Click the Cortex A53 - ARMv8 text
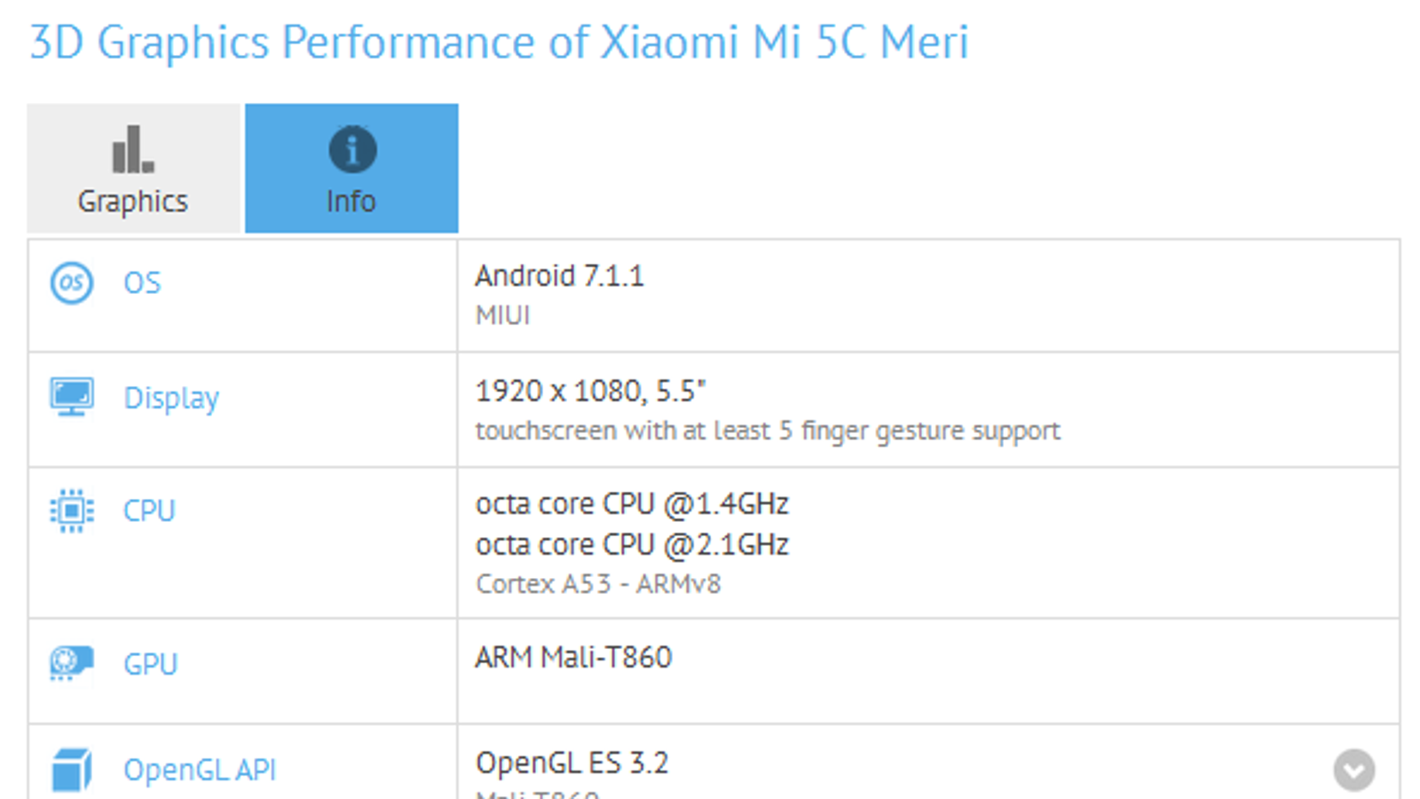Screen dimensions: 1420x799 click(x=598, y=584)
